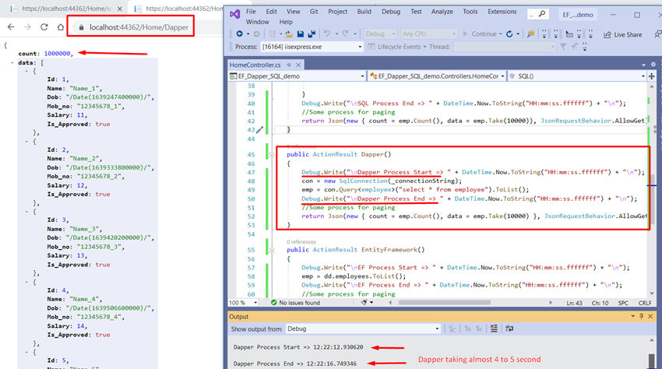Click the editor window gear settings icon
The height and width of the screenshot is (369, 662).
click(x=653, y=65)
